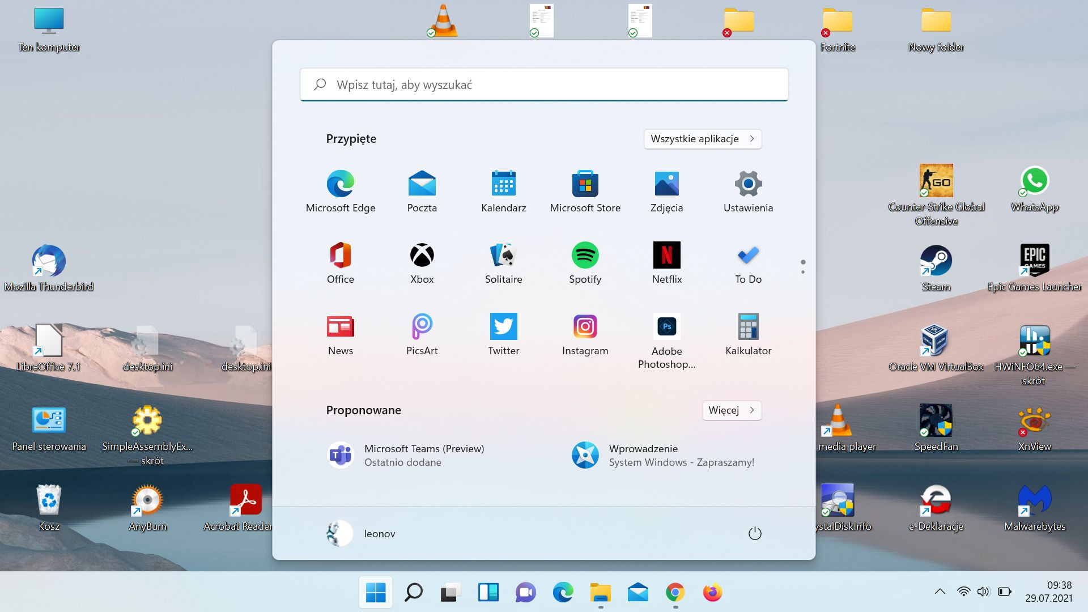Launch PicsArt pinned app
This screenshot has height=612, width=1088.
coord(422,334)
